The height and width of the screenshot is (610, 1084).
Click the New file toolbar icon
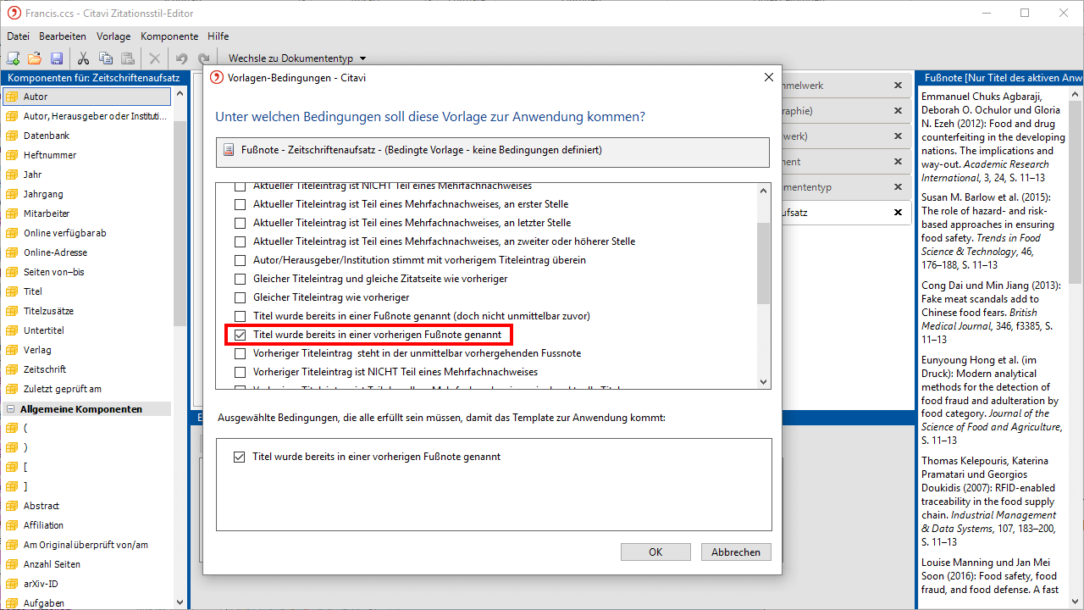coord(13,58)
